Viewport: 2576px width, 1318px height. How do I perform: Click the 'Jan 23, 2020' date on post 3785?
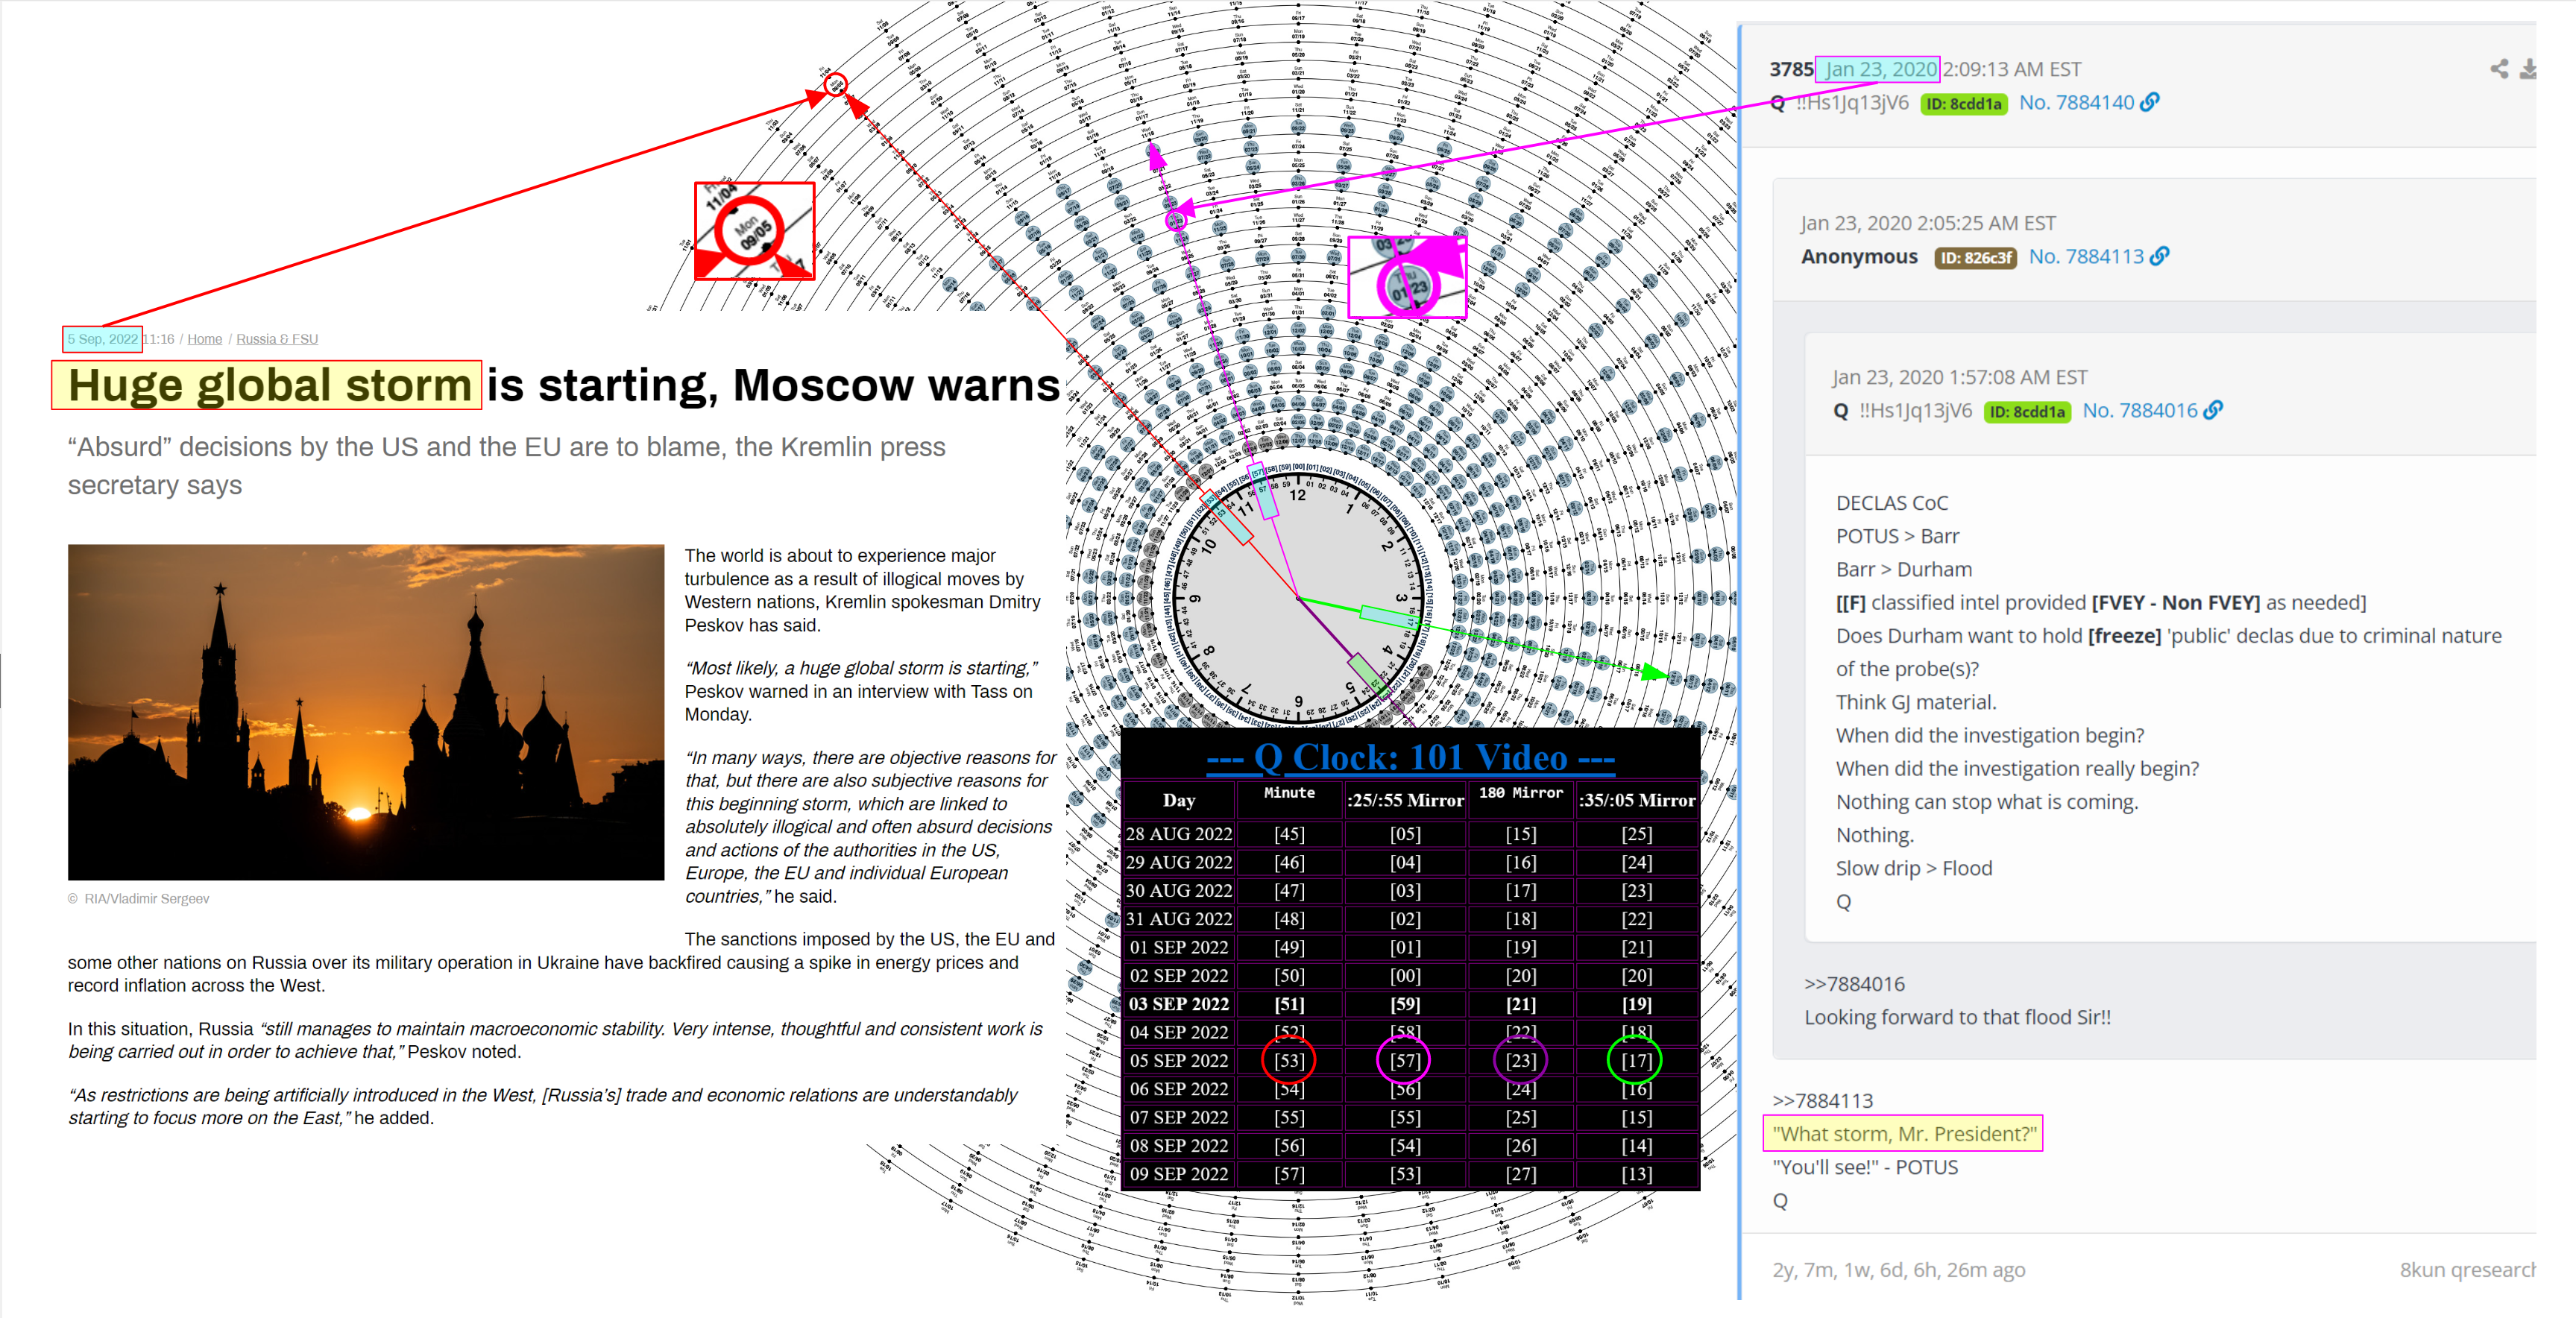(1881, 69)
